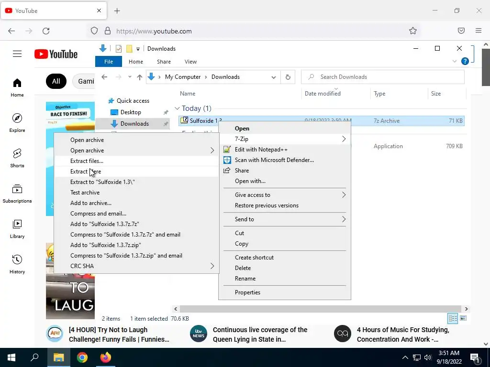Click the Search Downloads field

click(x=382, y=77)
